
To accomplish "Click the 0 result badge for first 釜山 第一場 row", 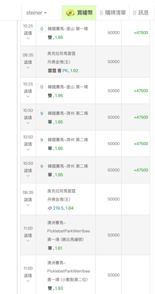I will pos(42,29).
